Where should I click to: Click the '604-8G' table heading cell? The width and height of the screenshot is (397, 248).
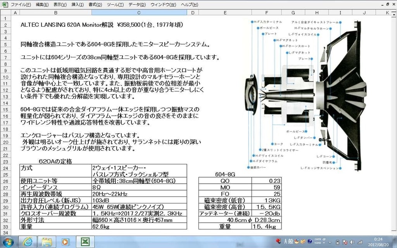[225, 174]
